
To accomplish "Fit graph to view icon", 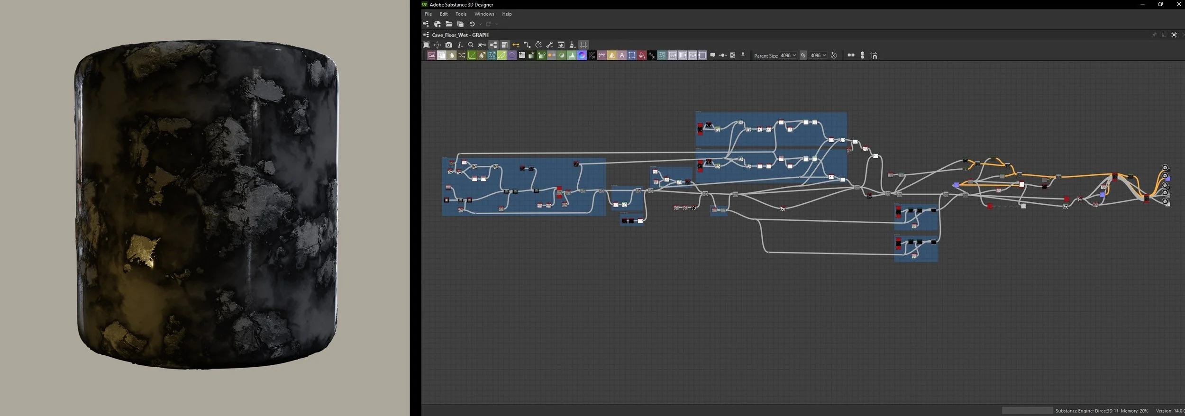I will click(426, 45).
